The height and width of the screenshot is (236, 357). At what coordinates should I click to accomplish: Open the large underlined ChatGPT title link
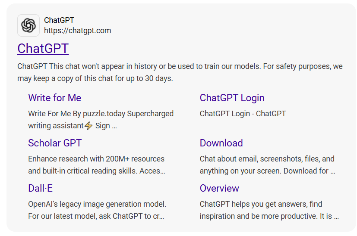43,48
